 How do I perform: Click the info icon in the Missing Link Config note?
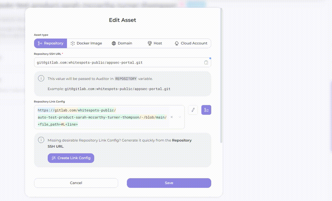[x=41, y=140]
